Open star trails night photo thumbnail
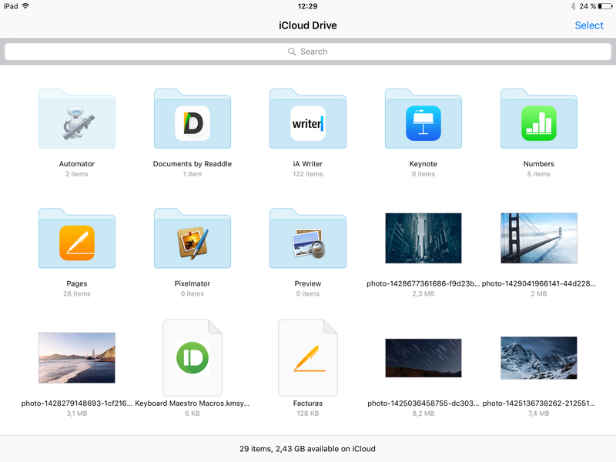 click(x=423, y=358)
